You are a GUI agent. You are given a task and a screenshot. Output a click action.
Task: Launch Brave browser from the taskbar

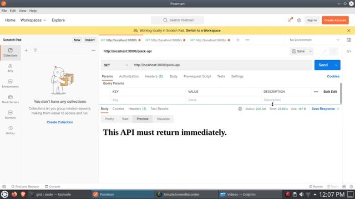point(23,194)
